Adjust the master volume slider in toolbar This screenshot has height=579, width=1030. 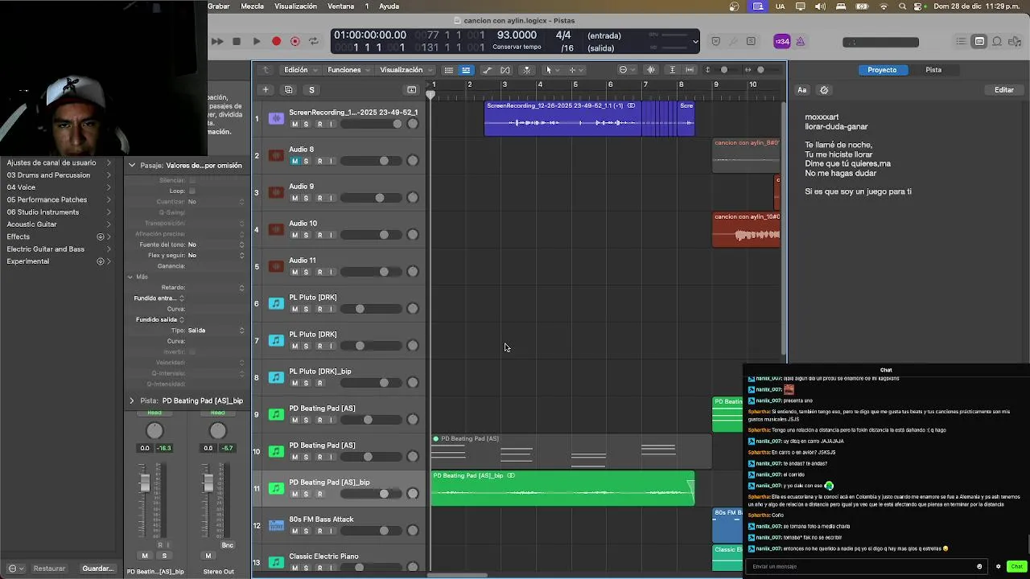[x=880, y=42]
